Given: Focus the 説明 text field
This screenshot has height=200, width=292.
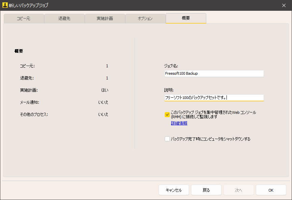Looking at the screenshot, I should [214, 98].
